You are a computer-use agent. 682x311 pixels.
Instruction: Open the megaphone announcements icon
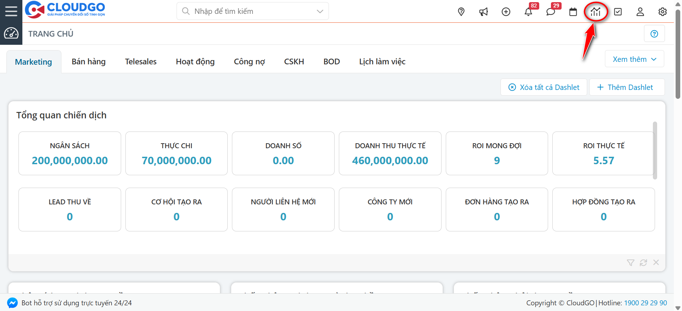(x=483, y=12)
